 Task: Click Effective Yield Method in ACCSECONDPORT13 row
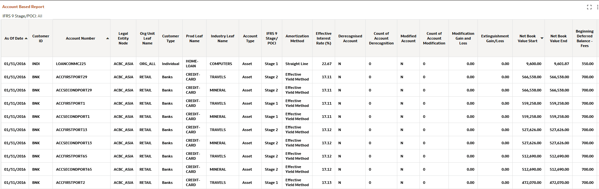point(297,143)
